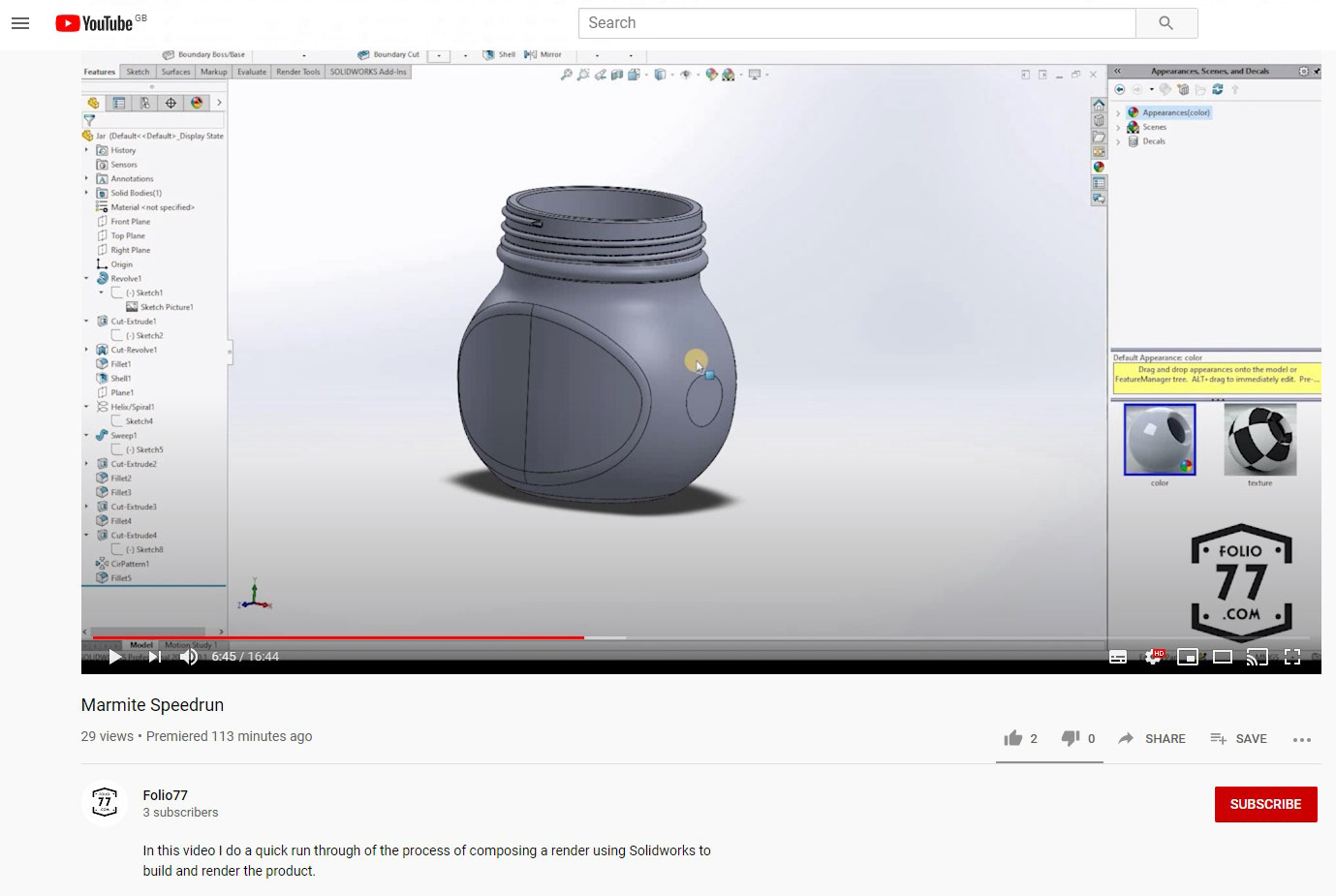Toggle subtitles/closed captions
The image size is (1336, 896).
click(x=1118, y=657)
